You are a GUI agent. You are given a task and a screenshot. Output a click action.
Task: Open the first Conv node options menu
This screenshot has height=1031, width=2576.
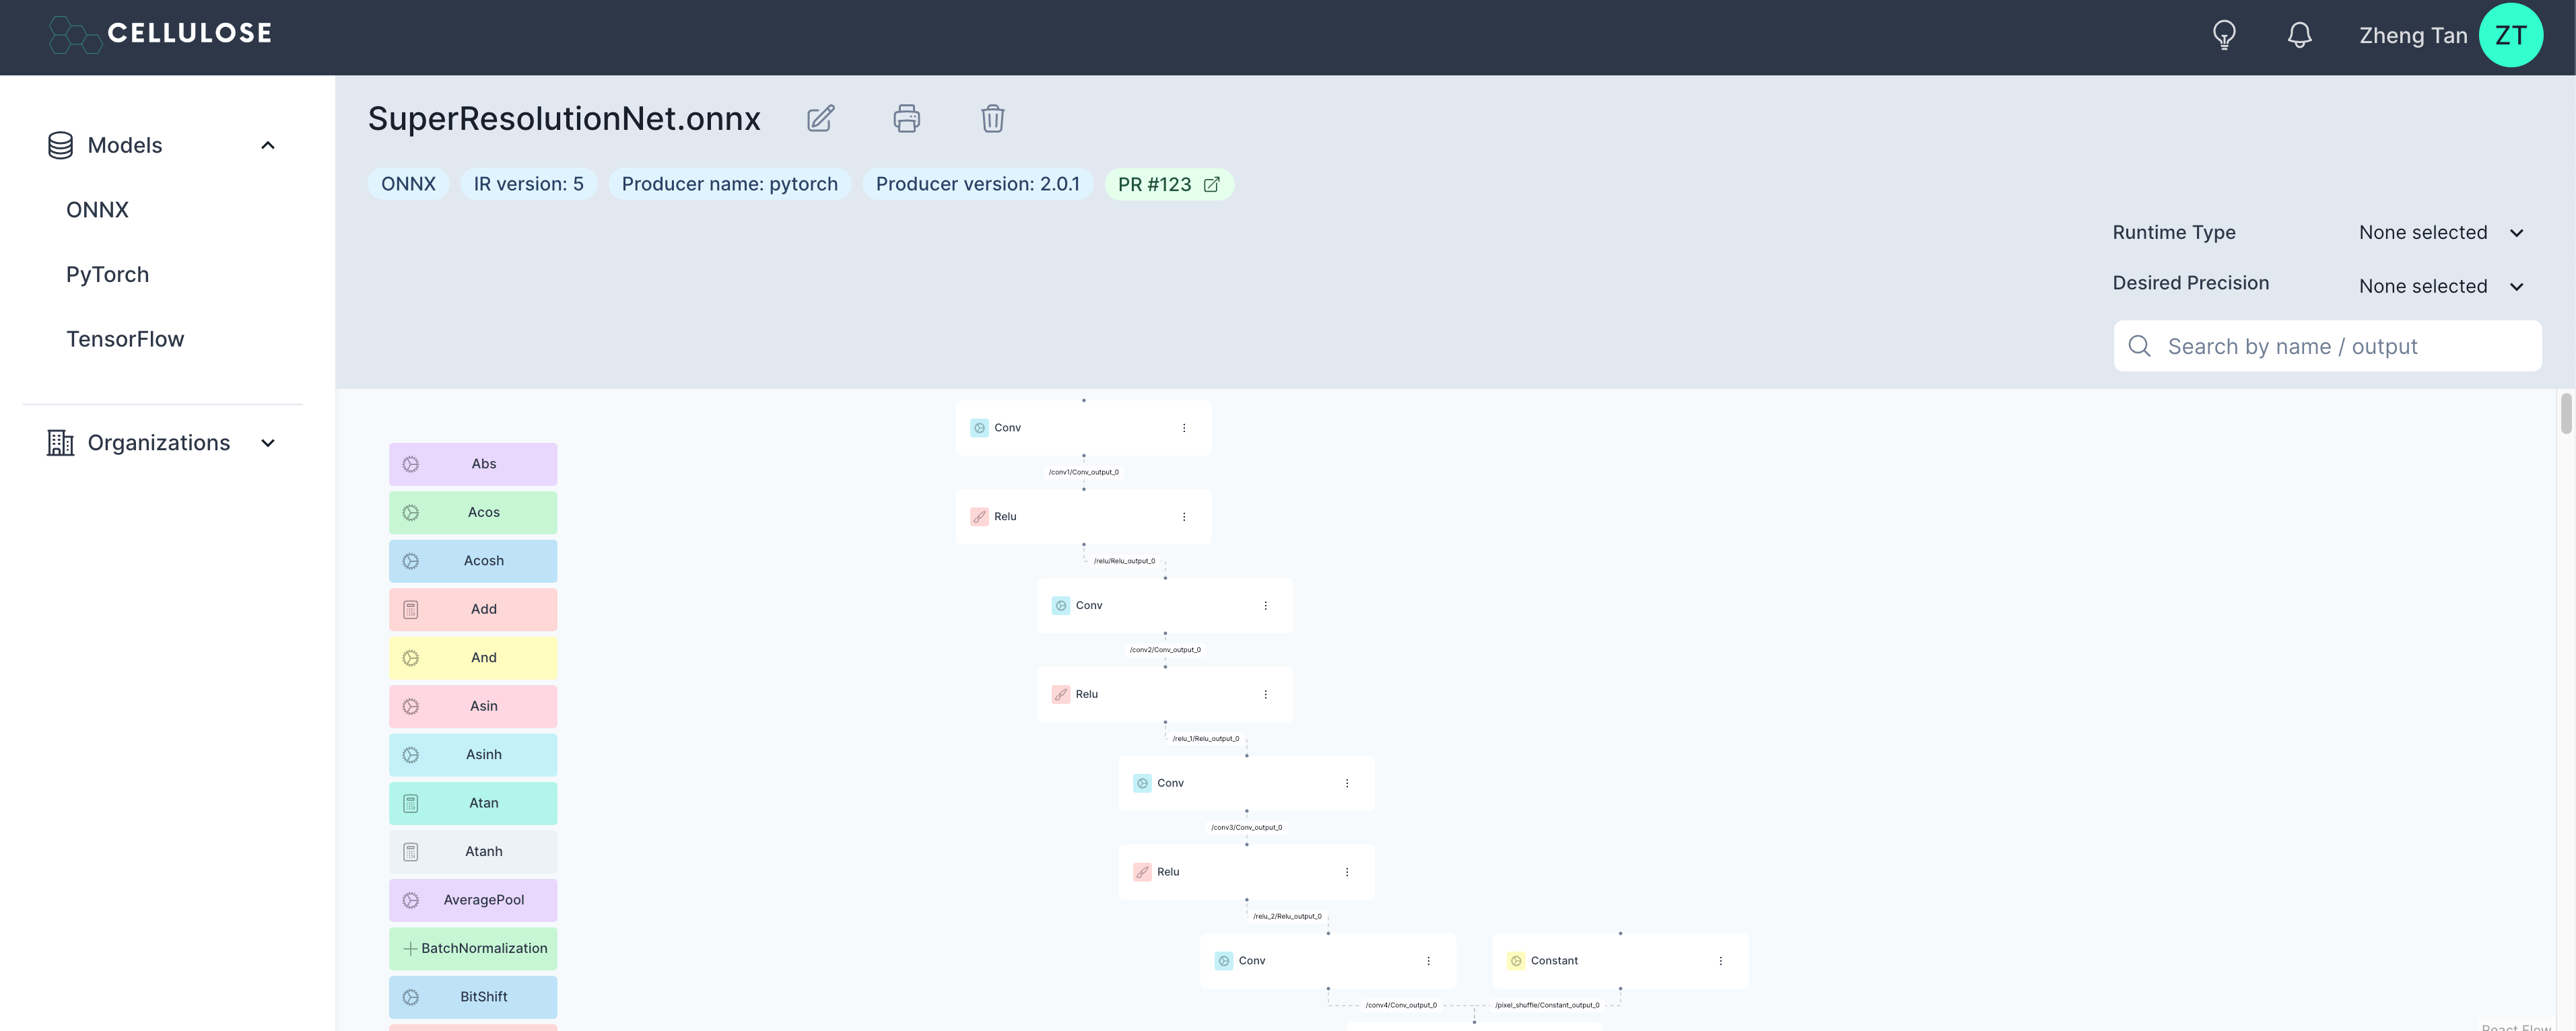[x=1184, y=428]
